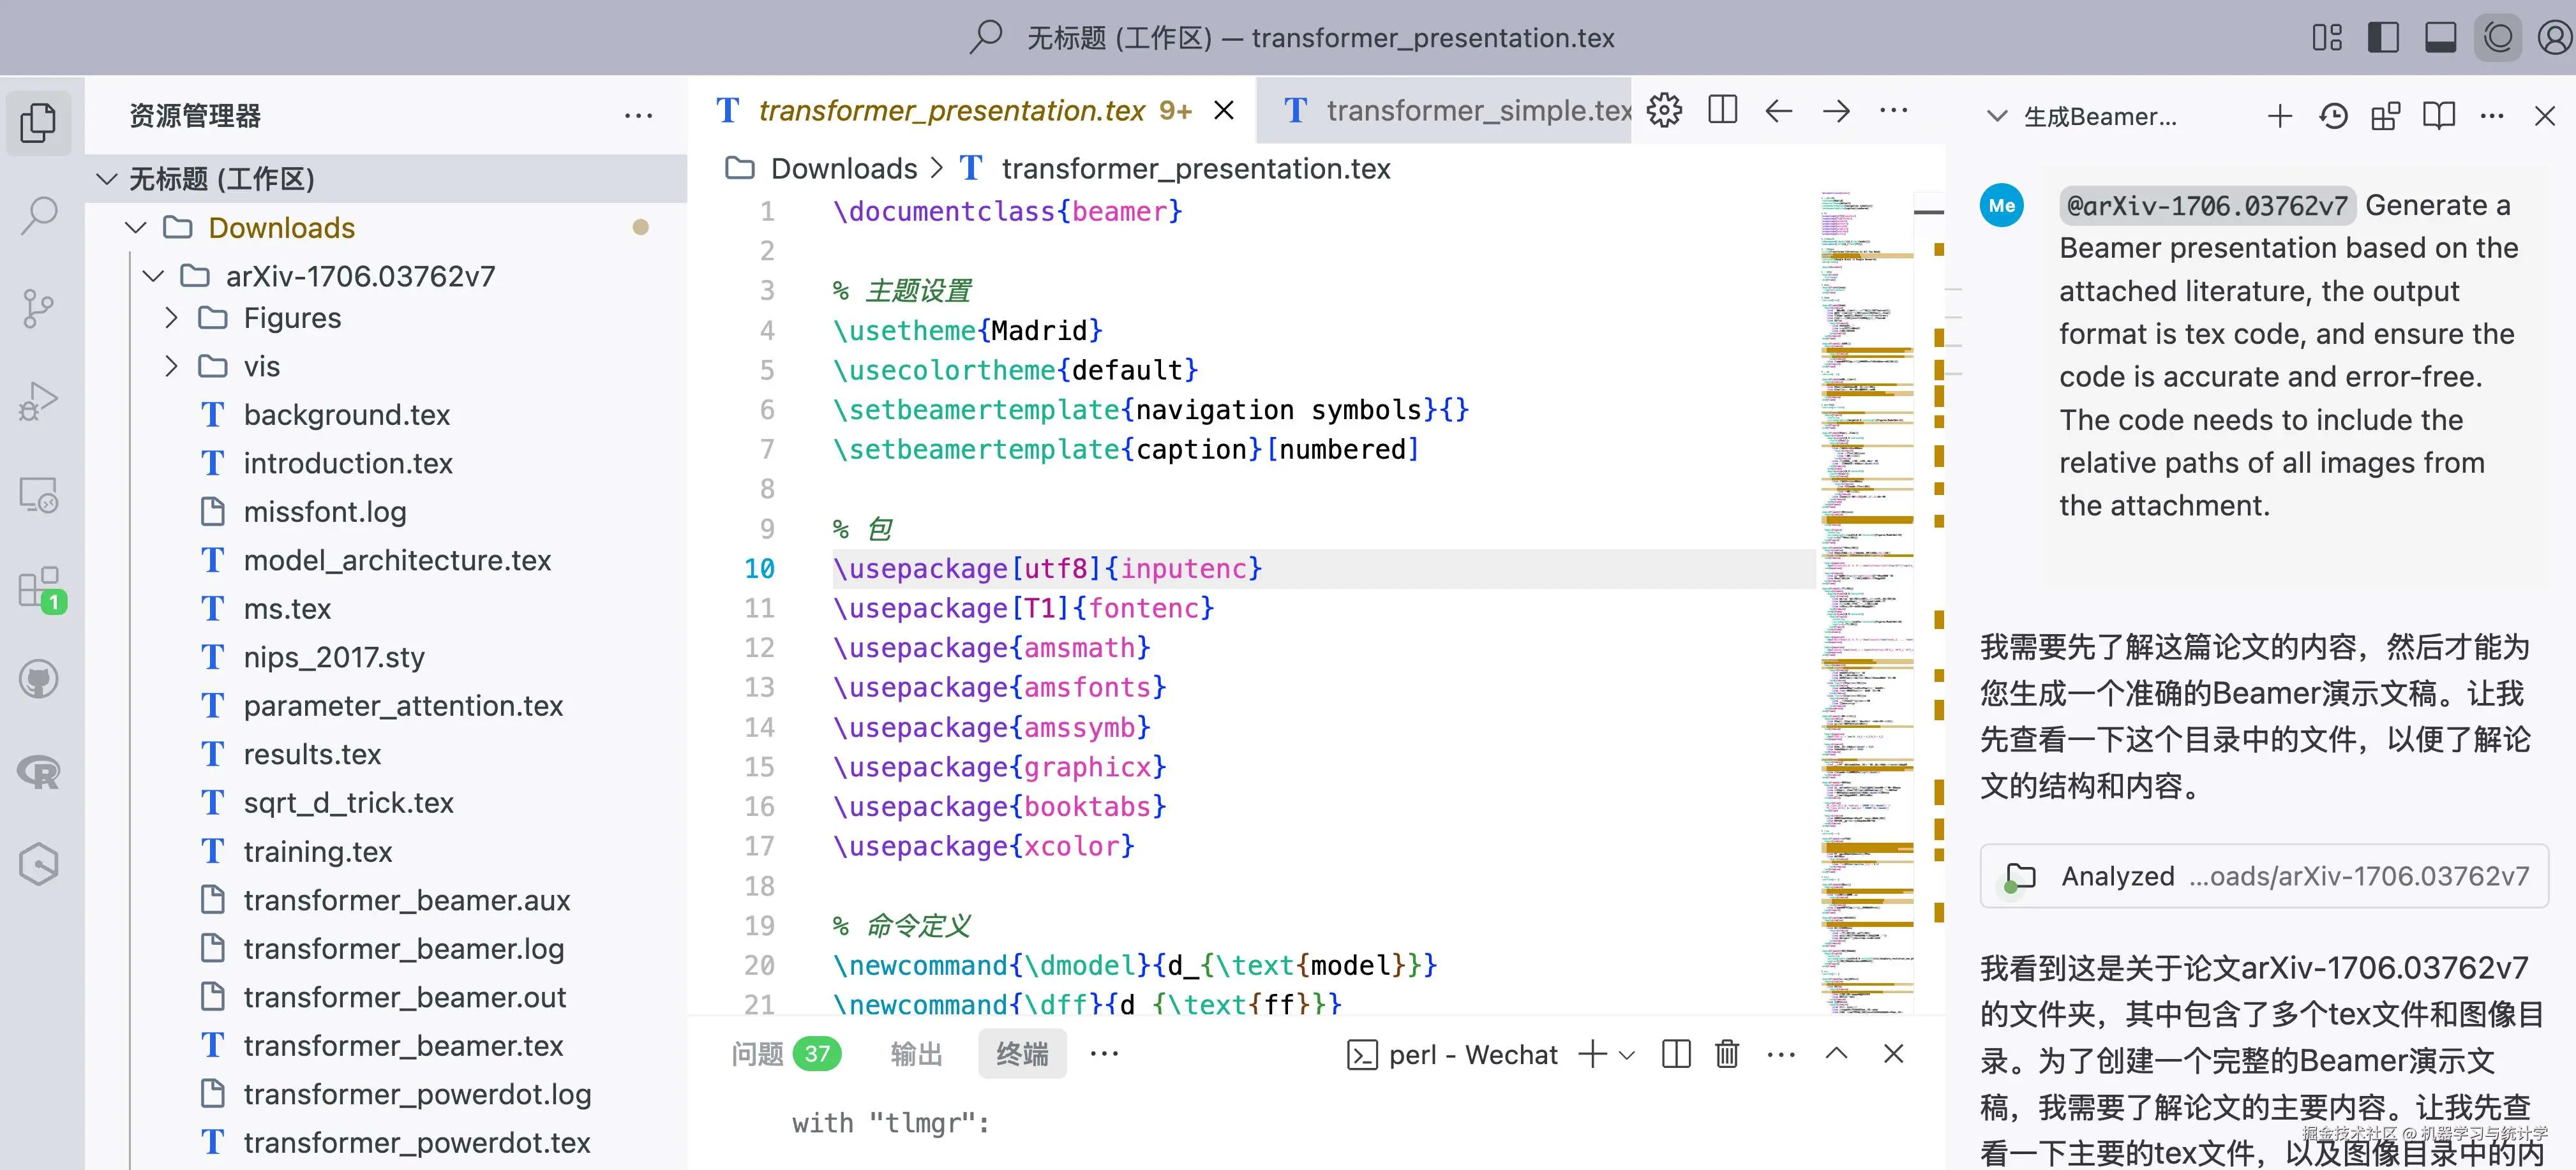Kill terminal with the trash icon

[x=1727, y=1054]
